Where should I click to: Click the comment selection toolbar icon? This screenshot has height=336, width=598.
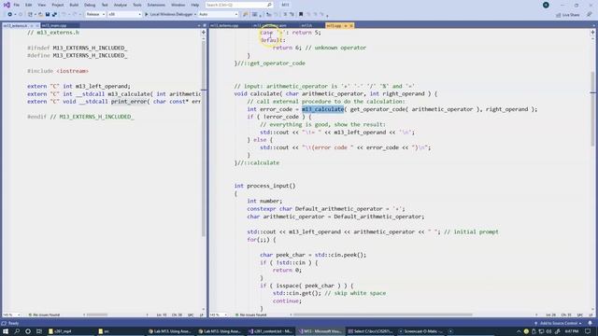(x=285, y=15)
